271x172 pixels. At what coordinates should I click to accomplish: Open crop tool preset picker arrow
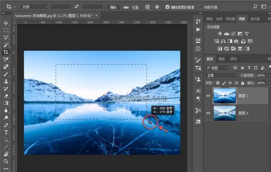click(15, 7)
